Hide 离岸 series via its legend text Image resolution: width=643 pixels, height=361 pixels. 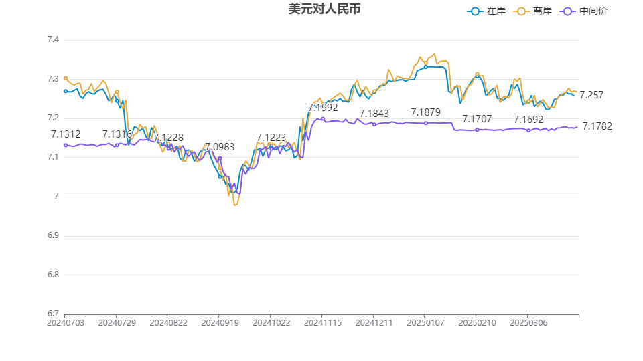tap(543, 11)
